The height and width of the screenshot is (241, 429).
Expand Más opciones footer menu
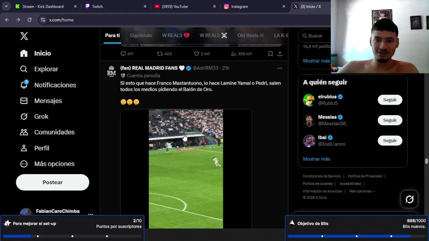(x=362, y=191)
